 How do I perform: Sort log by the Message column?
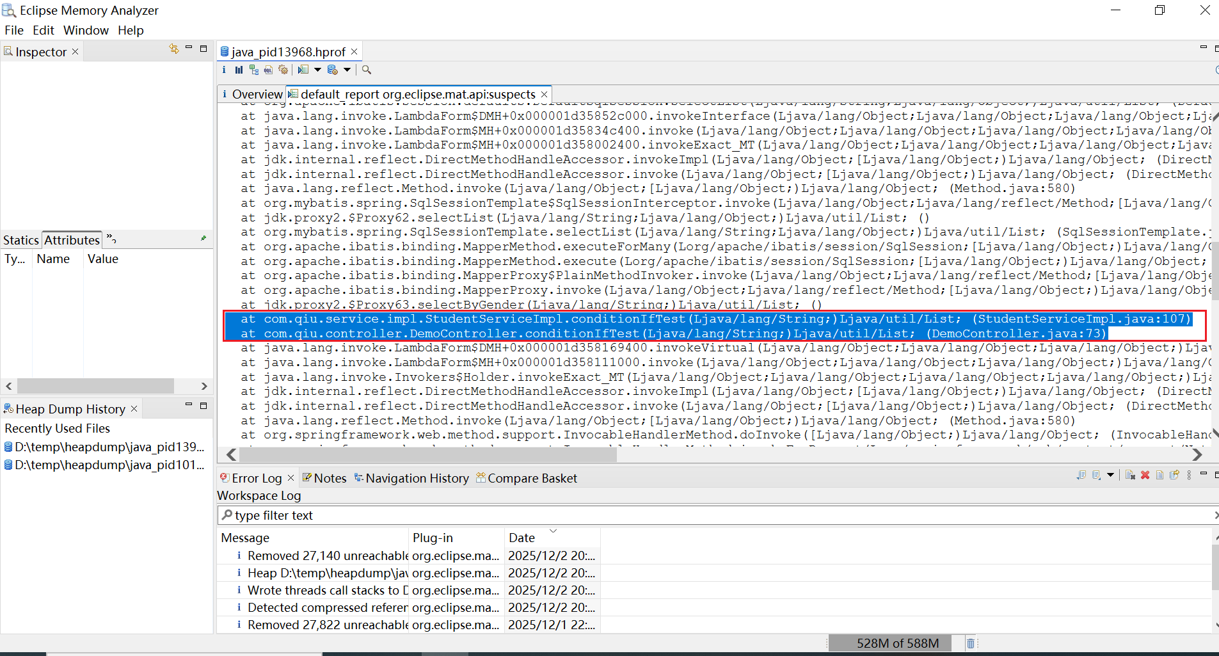tap(313, 538)
